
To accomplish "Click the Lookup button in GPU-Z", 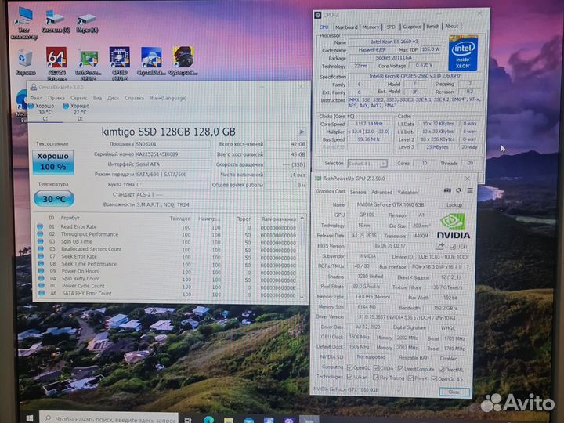I will [454, 205].
